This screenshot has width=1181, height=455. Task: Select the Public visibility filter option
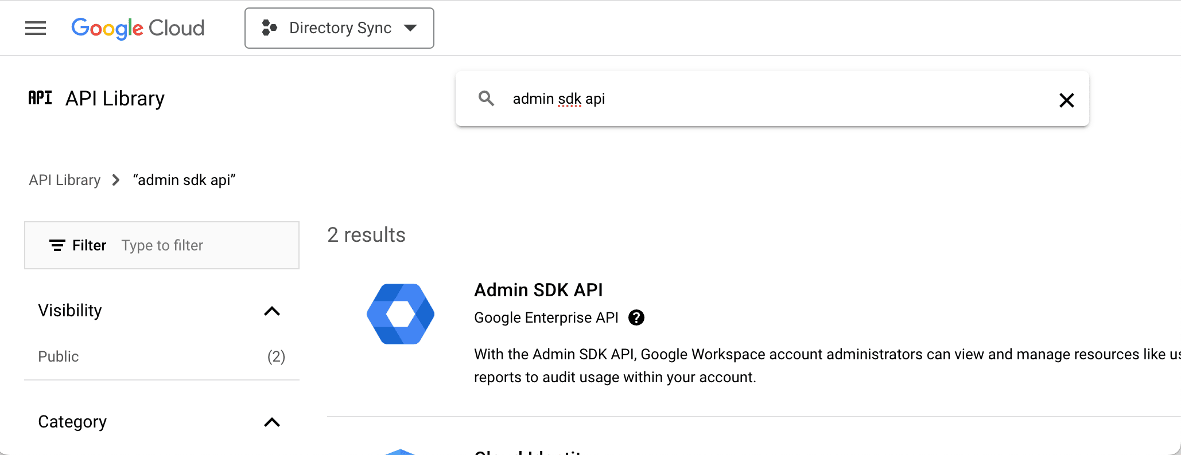[59, 356]
